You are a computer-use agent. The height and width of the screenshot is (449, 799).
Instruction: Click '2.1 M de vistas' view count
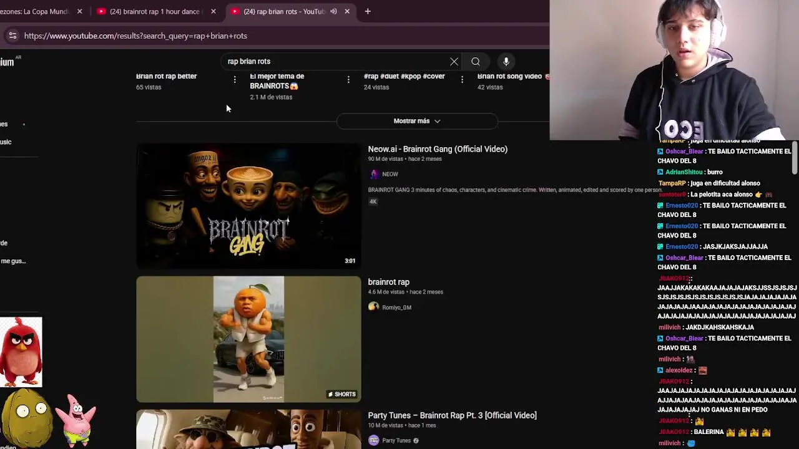coord(271,97)
